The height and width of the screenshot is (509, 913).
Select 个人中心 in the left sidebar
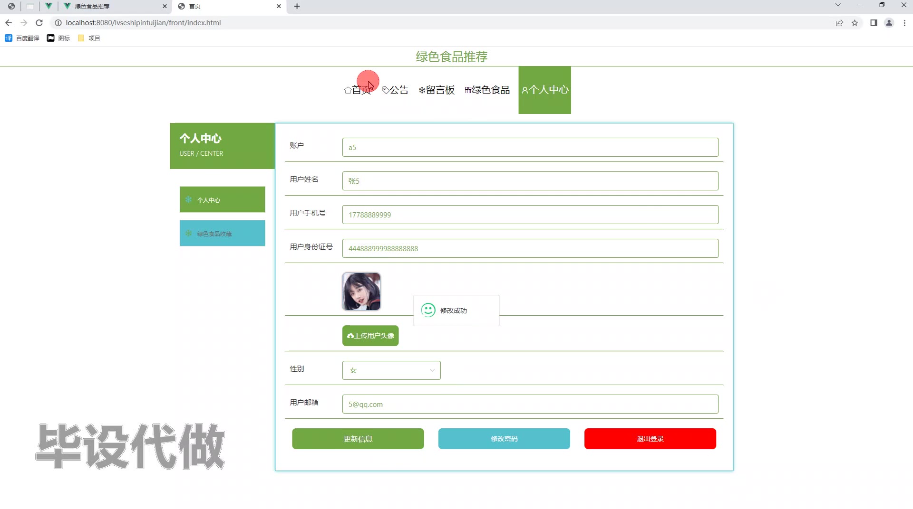click(x=222, y=199)
